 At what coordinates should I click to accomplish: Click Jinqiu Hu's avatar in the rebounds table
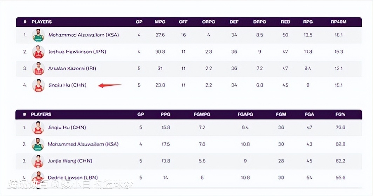(38, 85)
